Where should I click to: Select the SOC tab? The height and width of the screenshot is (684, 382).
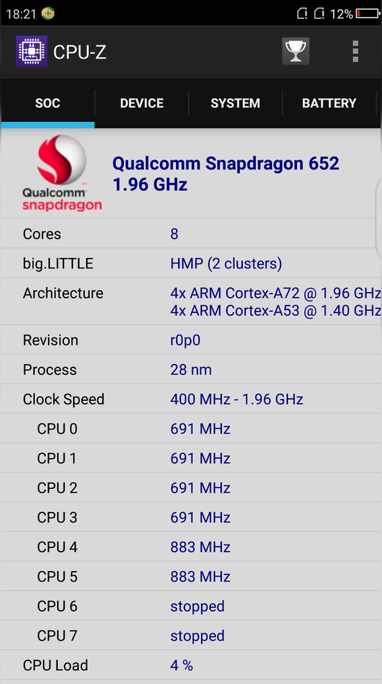pyautogui.click(x=47, y=103)
